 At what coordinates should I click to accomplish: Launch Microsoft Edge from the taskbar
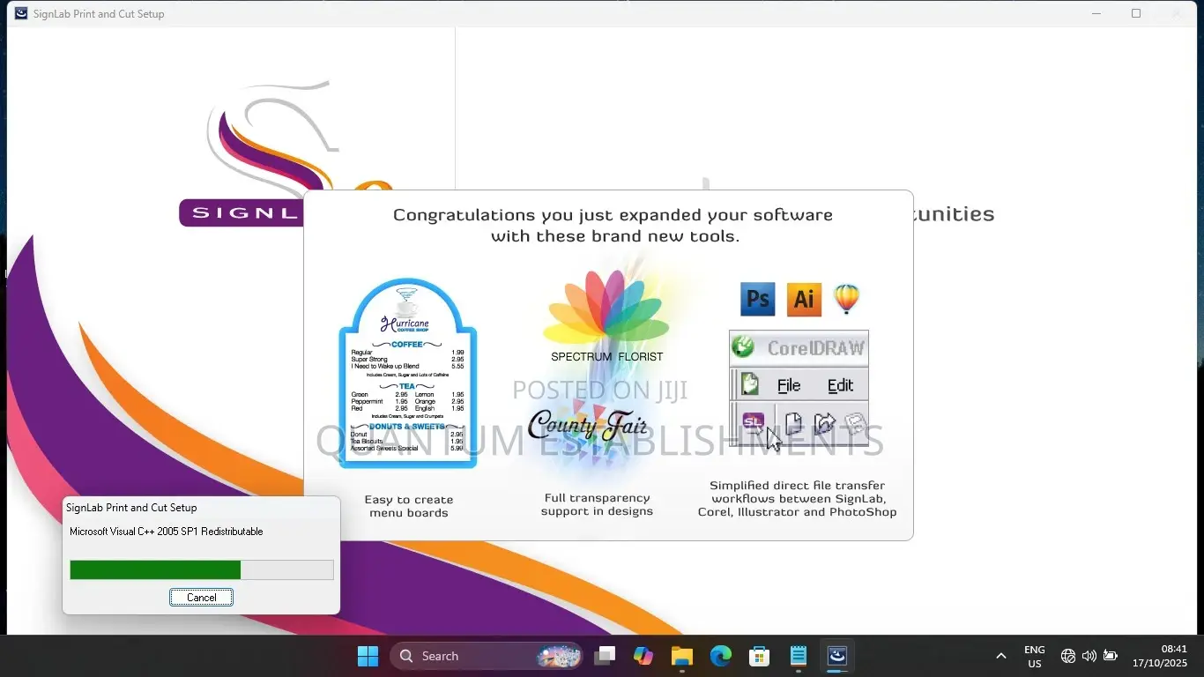[x=721, y=656]
